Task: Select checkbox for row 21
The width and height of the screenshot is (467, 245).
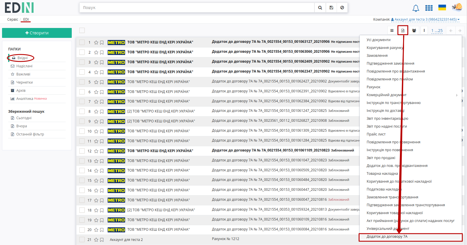Action: tap(82, 239)
